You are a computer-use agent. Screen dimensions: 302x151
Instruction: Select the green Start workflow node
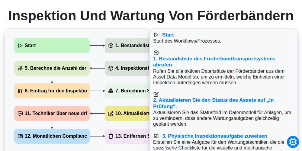coord(52,46)
